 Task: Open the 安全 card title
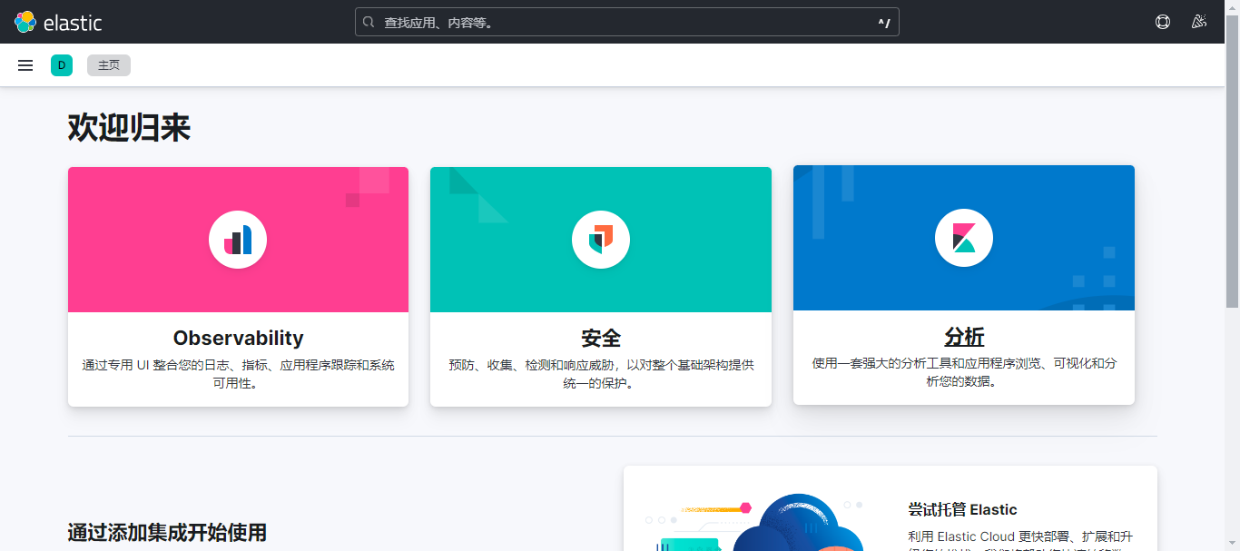tap(601, 338)
